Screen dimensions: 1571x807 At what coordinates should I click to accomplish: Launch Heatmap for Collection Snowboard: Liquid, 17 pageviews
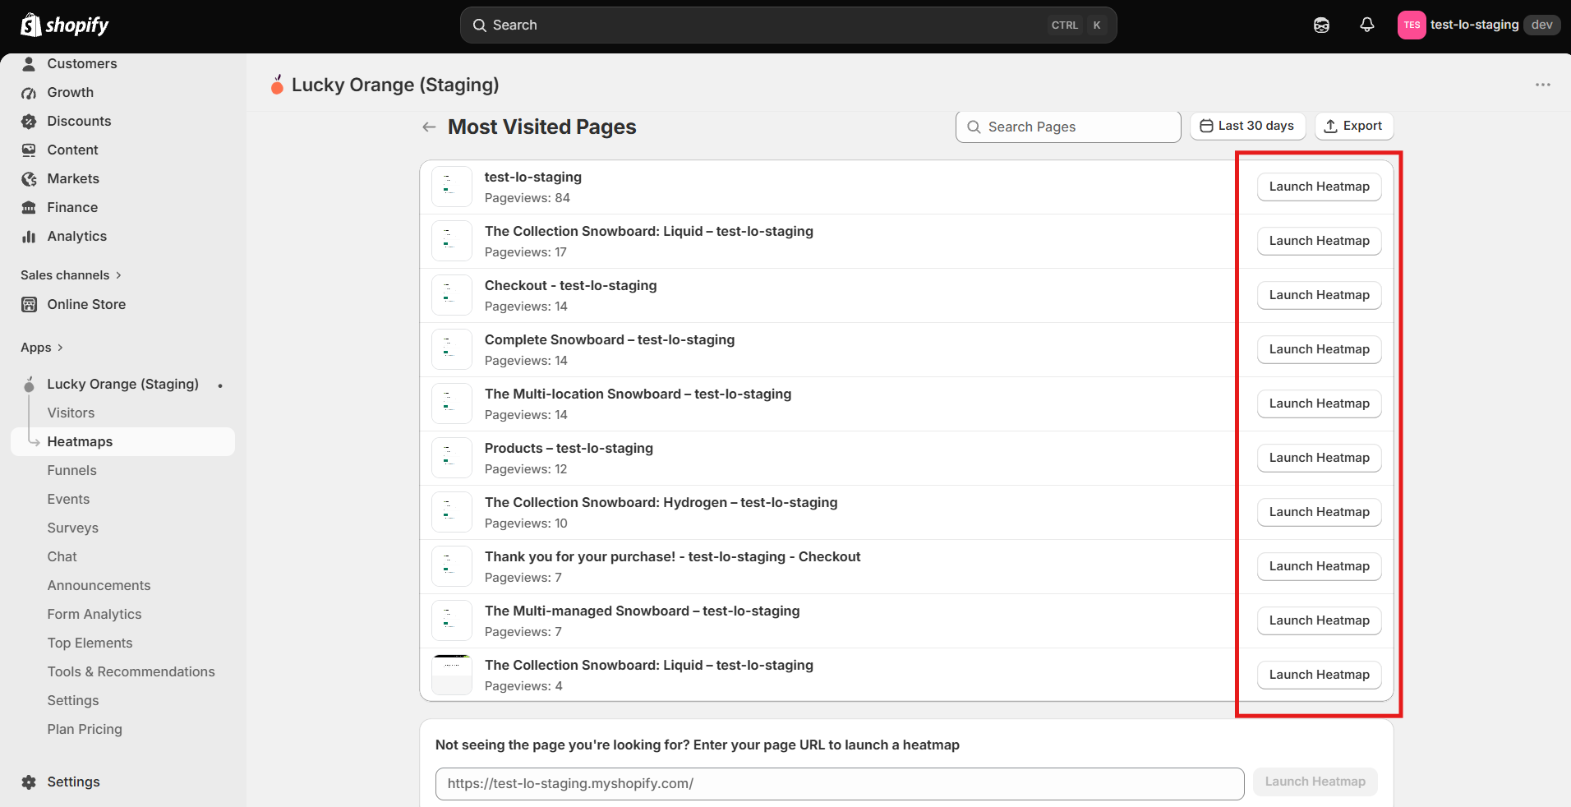click(1319, 241)
